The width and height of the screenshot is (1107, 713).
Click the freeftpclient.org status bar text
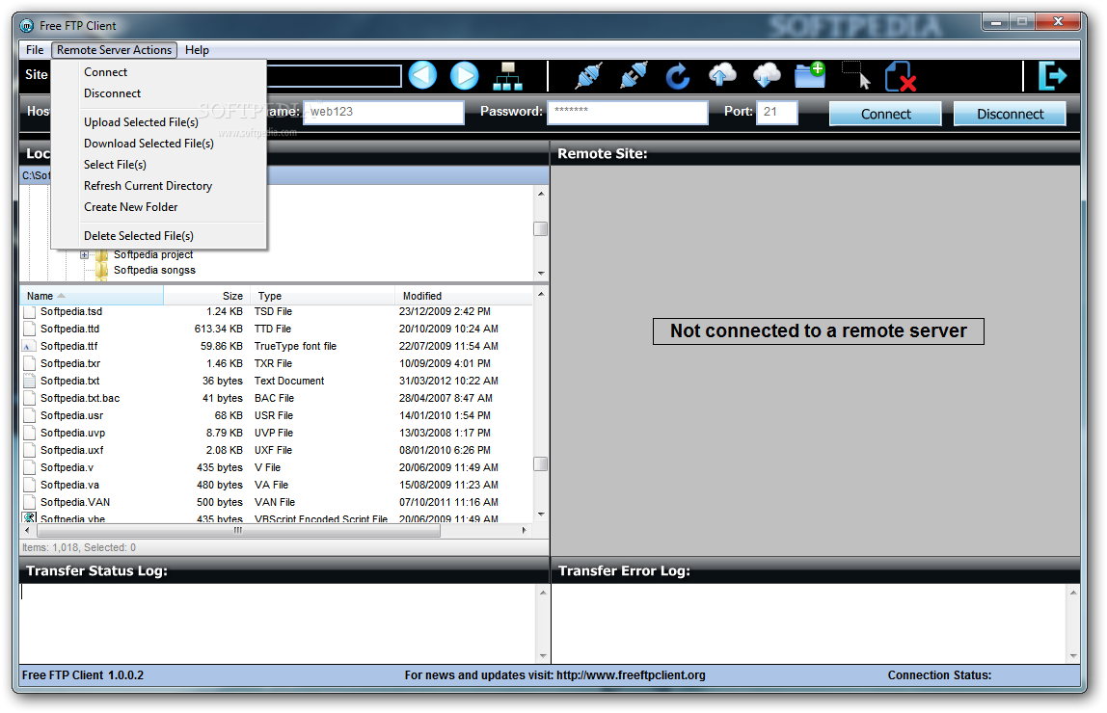(554, 674)
